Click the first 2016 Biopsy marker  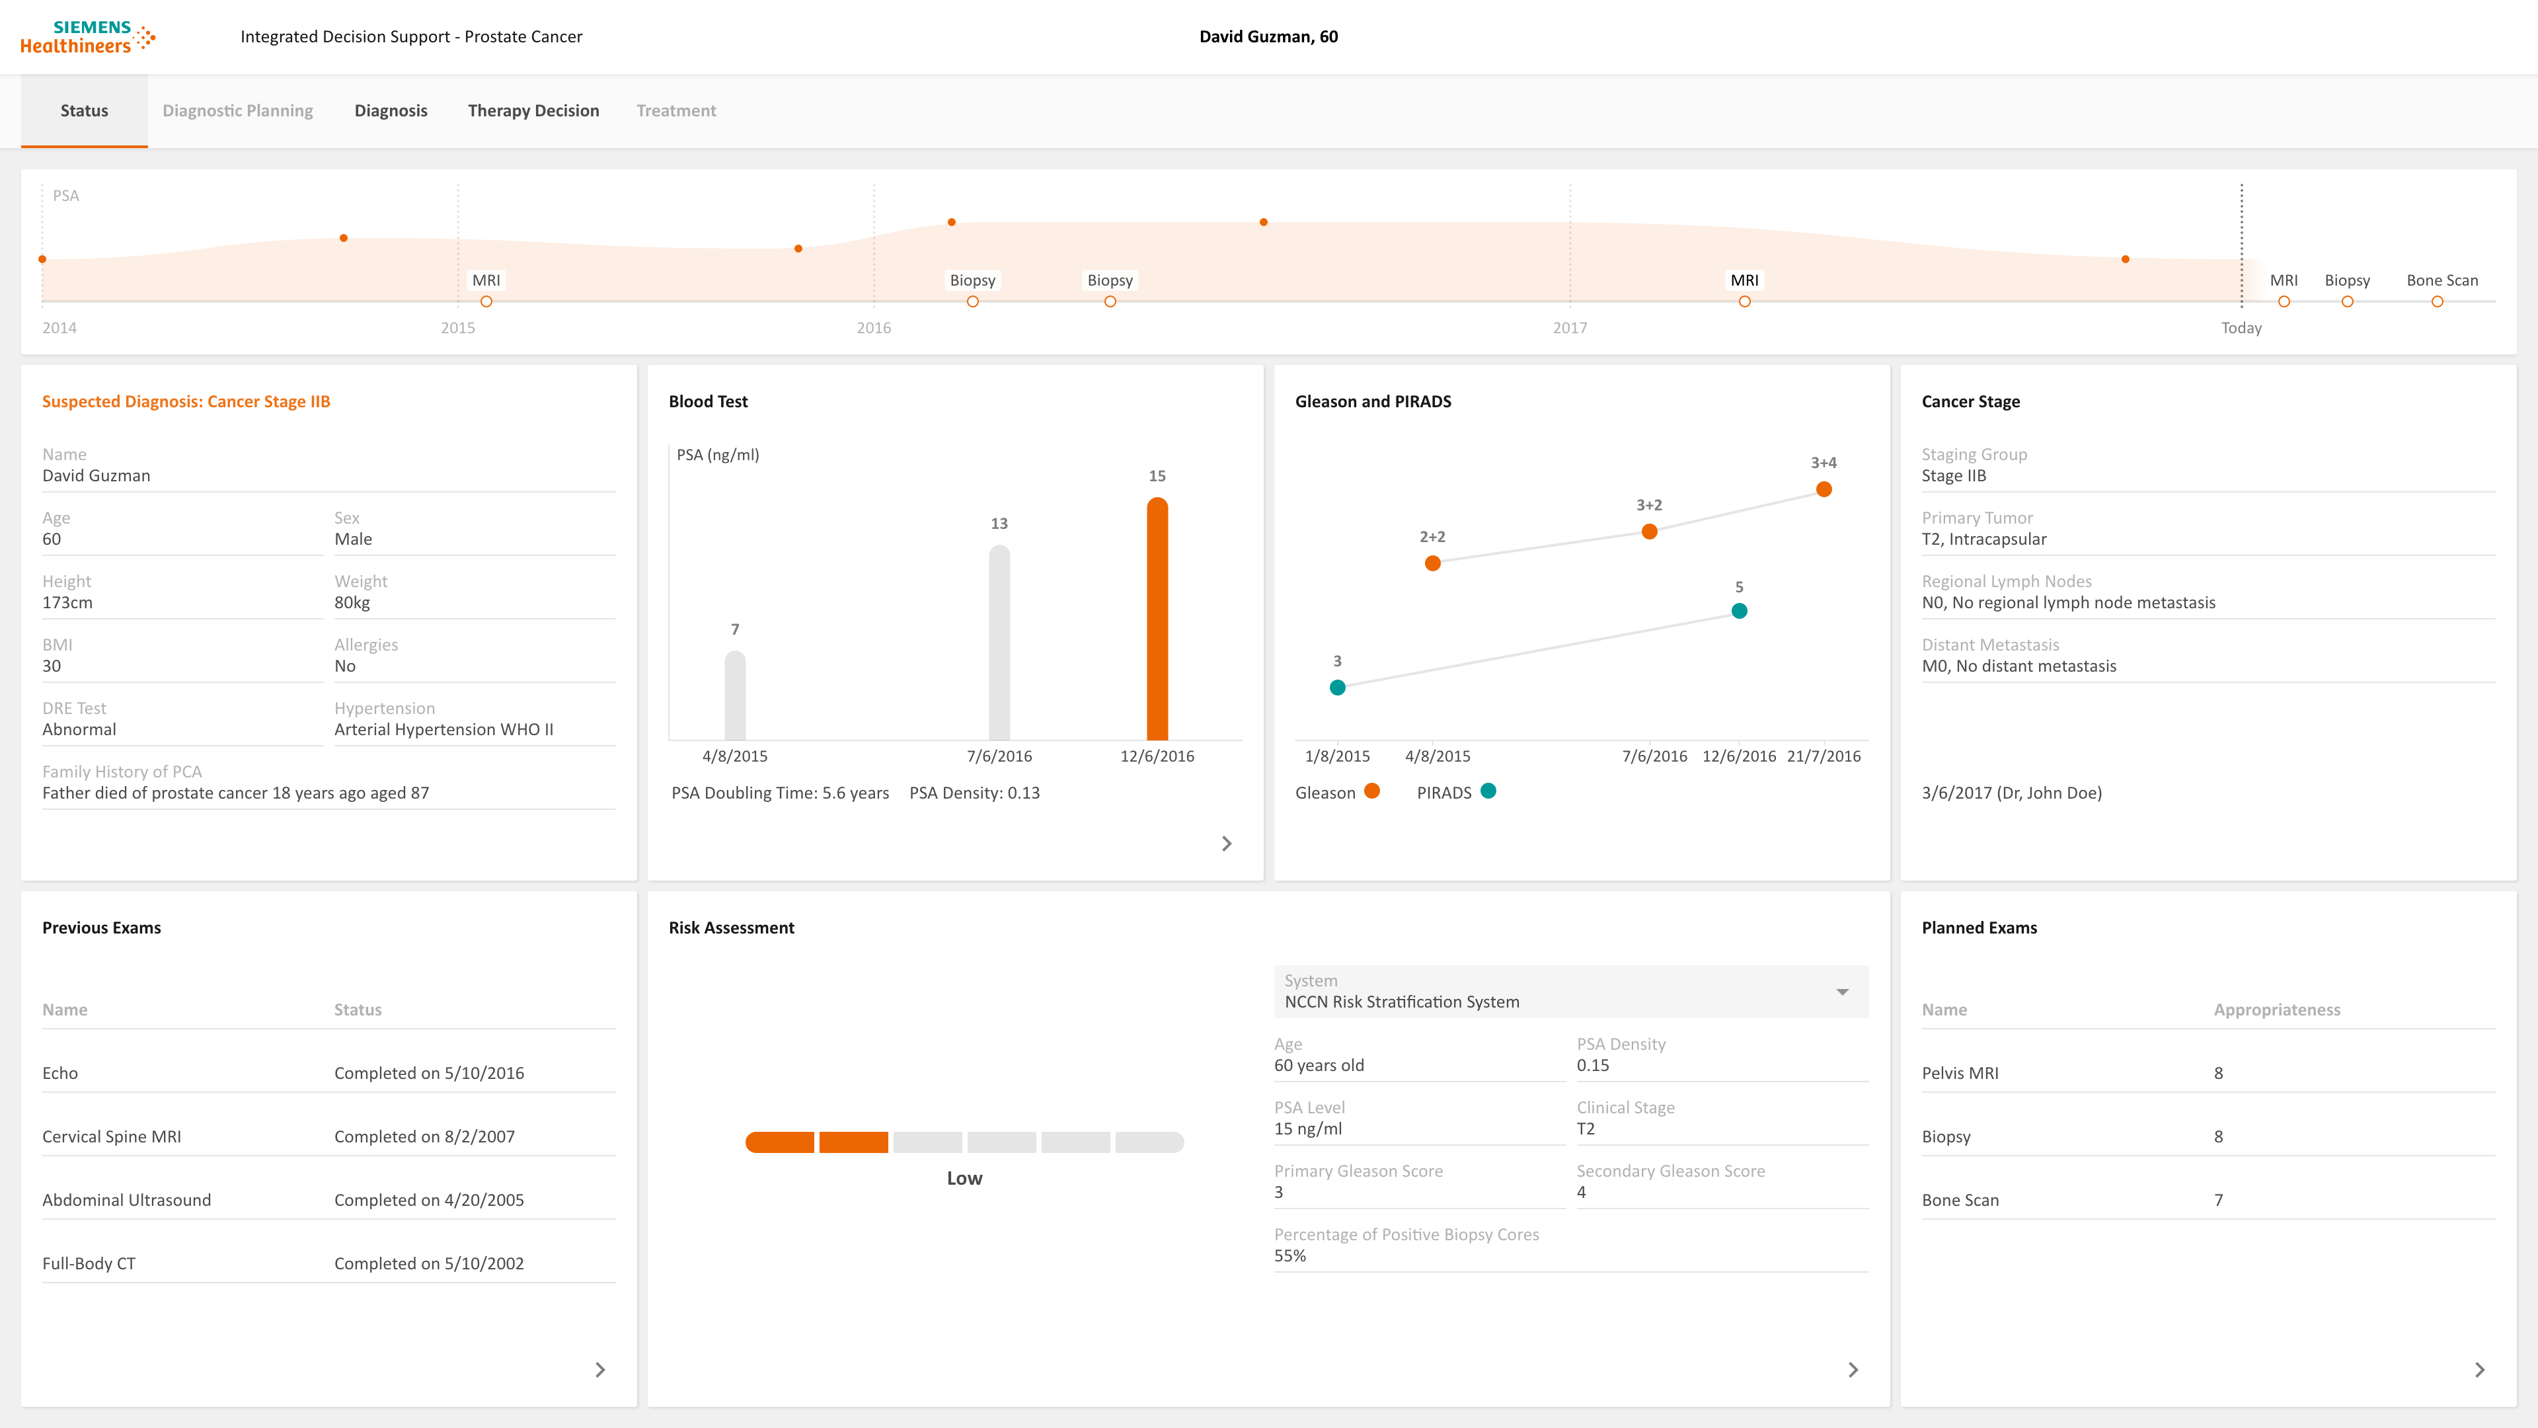coord(972,301)
